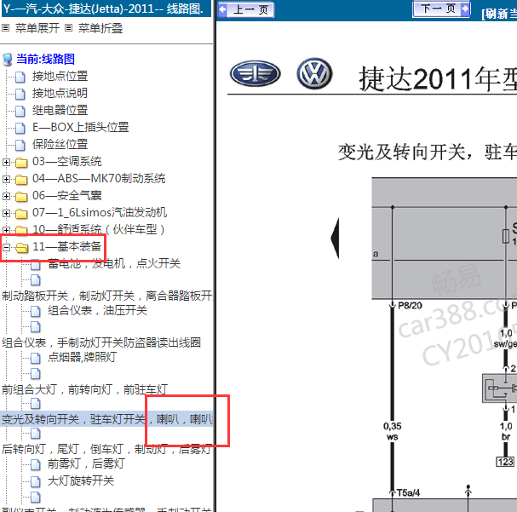This screenshot has width=517, height=512.
Task: Open the 继电器位置 page
Action: point(60,110)
